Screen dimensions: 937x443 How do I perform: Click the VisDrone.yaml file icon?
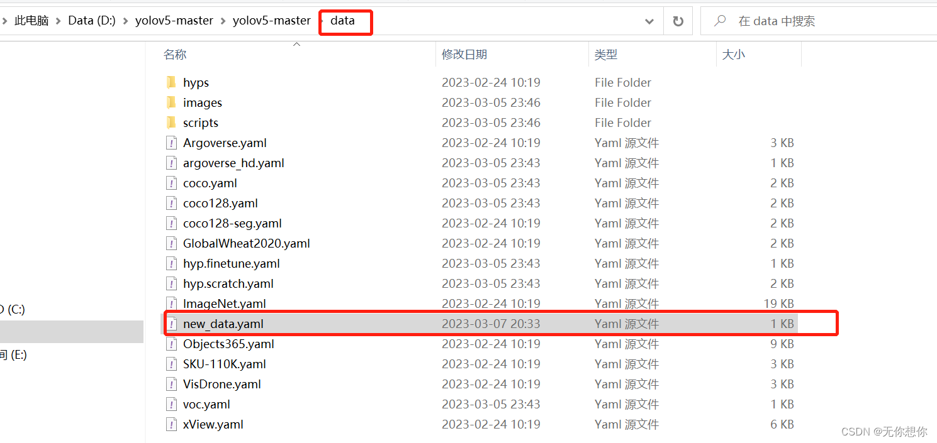pos(171,384)
